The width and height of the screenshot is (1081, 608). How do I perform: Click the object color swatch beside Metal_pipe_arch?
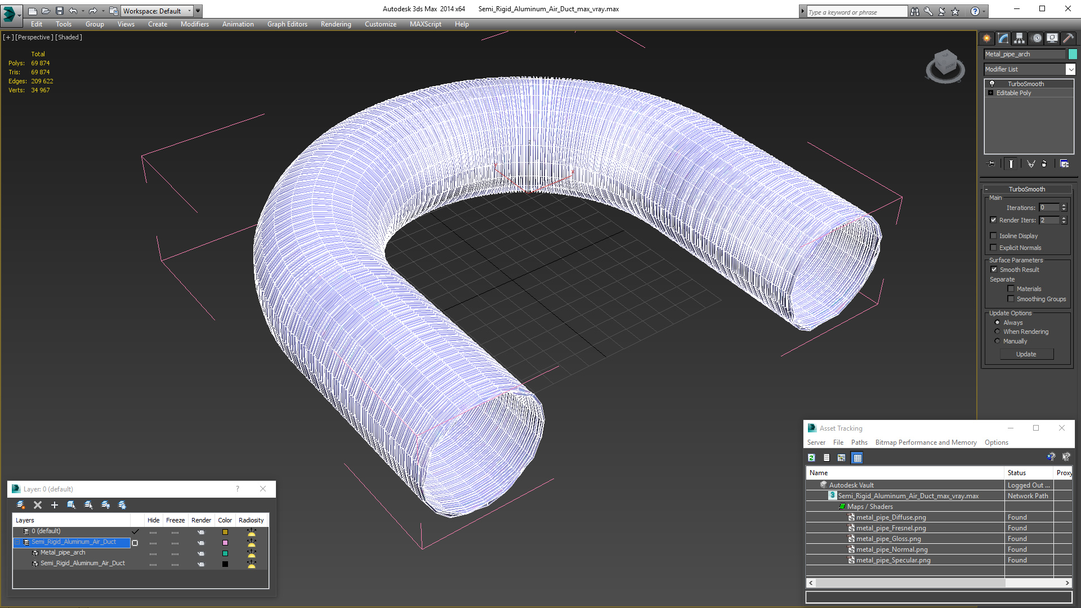click(1073, 54)
